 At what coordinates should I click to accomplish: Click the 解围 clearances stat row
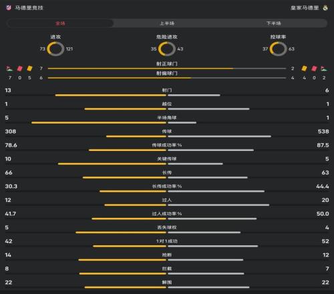(167, 285)
